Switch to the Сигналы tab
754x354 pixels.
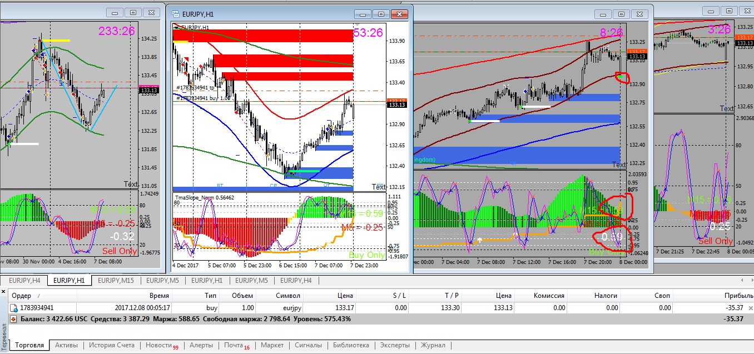tap(308, 345)
